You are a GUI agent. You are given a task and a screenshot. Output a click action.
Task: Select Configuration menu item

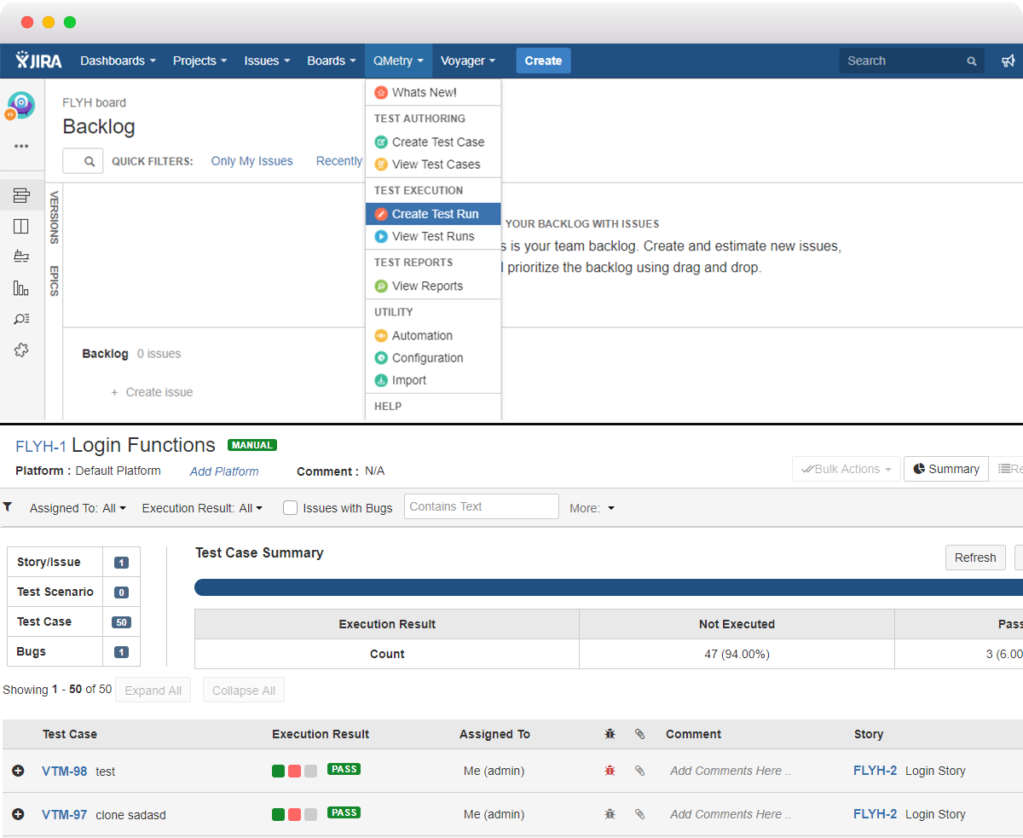(433, 358)
